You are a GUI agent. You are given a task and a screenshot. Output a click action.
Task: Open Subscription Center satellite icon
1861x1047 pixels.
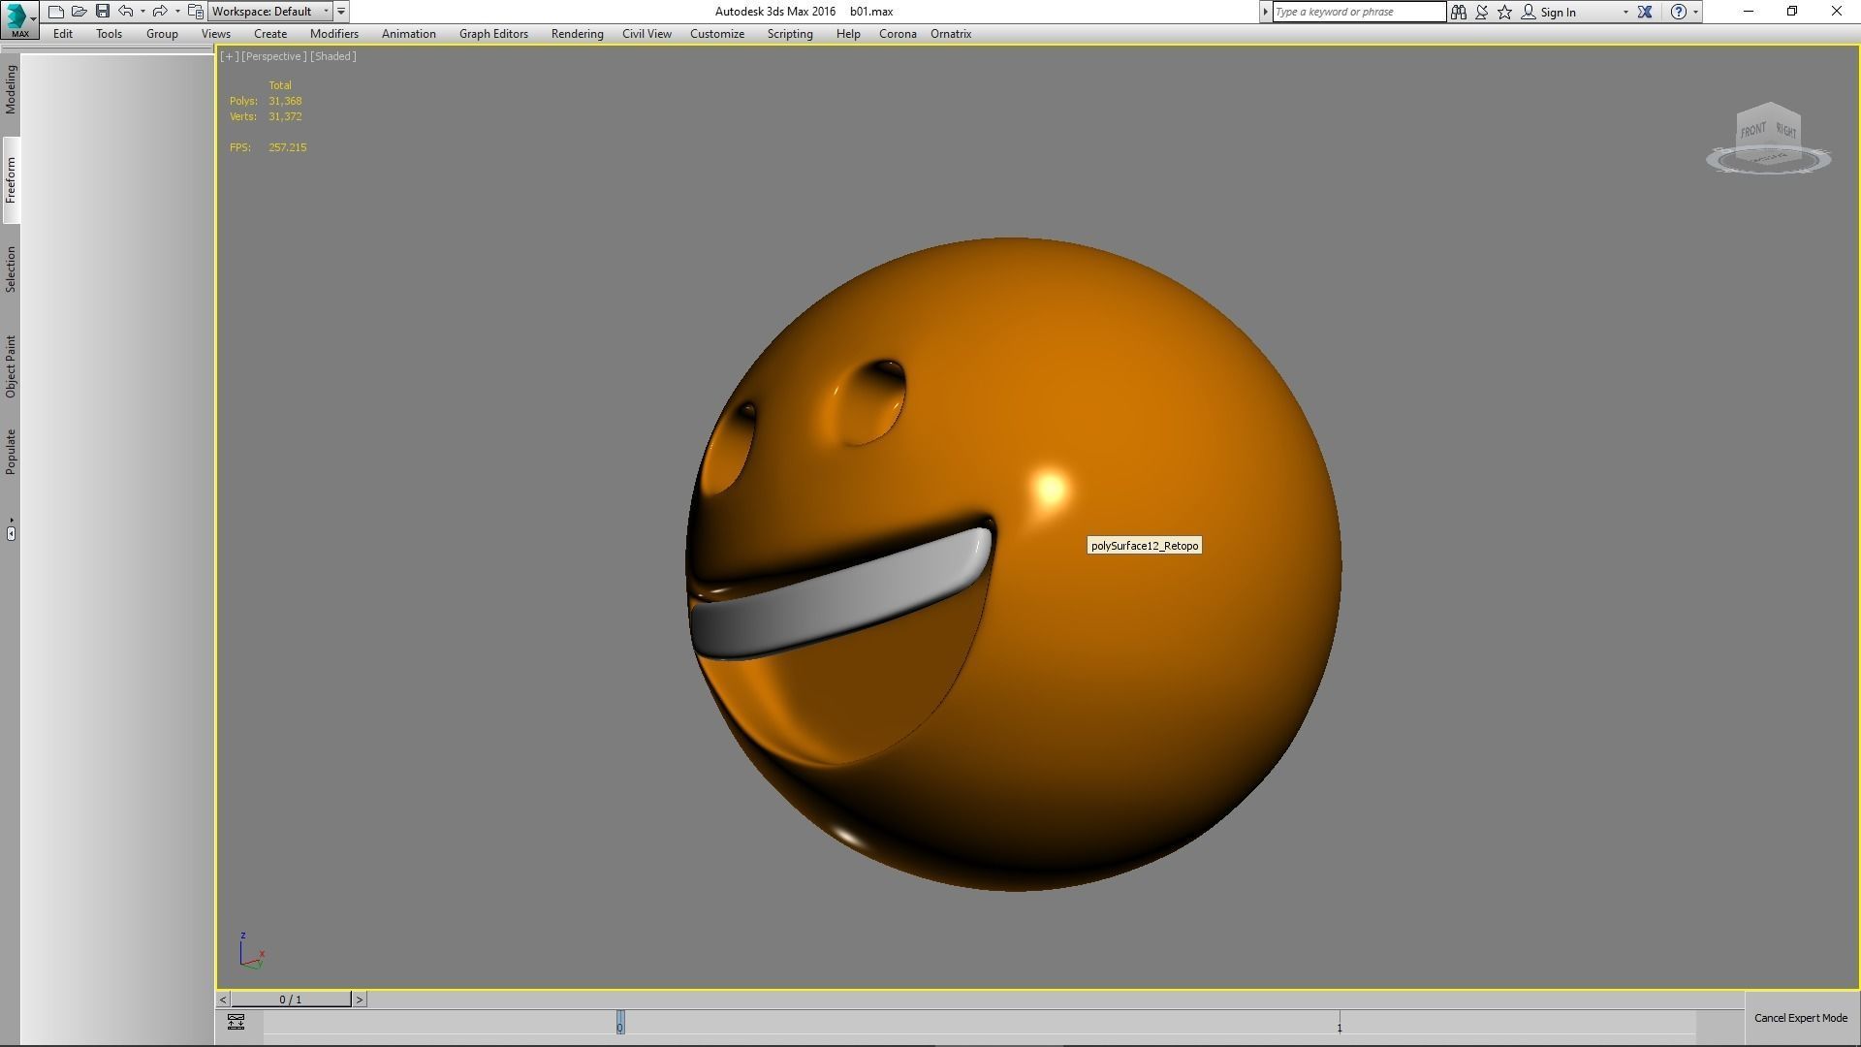(x=1482, y=12)
